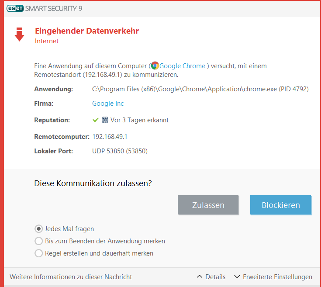Screen dimensions: 321x287
Task: Expand 'Erweiterte Einstellungen'
Action: (x=273, y=277)
